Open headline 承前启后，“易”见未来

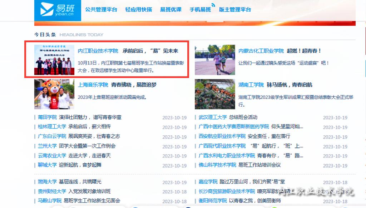click(x=150, y=51)
